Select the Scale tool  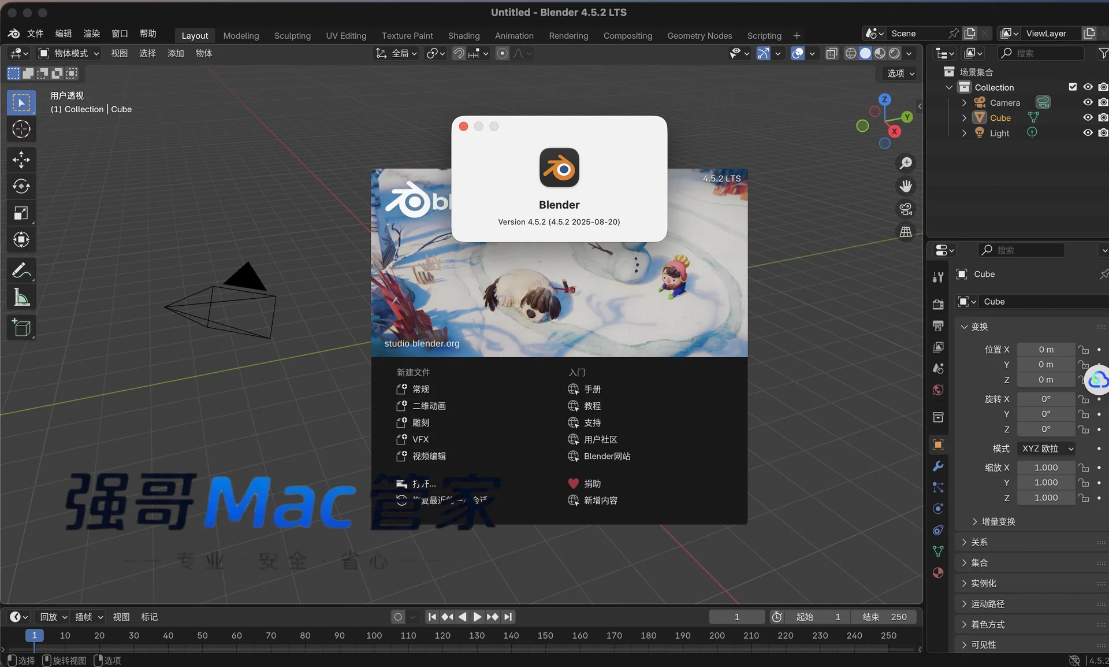tap(21, 213)
